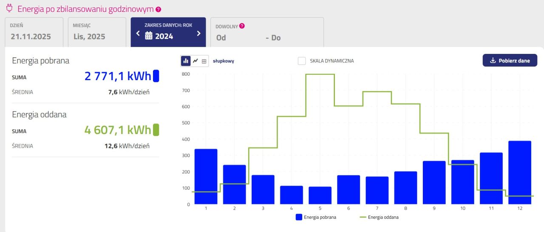Switch to the table view icon
544x232 pixels.
(204, 61)
